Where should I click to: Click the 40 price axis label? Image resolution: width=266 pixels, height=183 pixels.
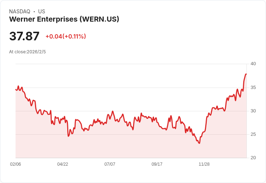click(x=253, y=64)
